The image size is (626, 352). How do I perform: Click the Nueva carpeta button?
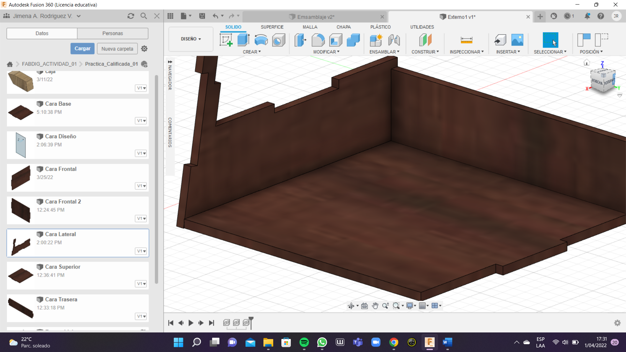click(x=117, y=49)
